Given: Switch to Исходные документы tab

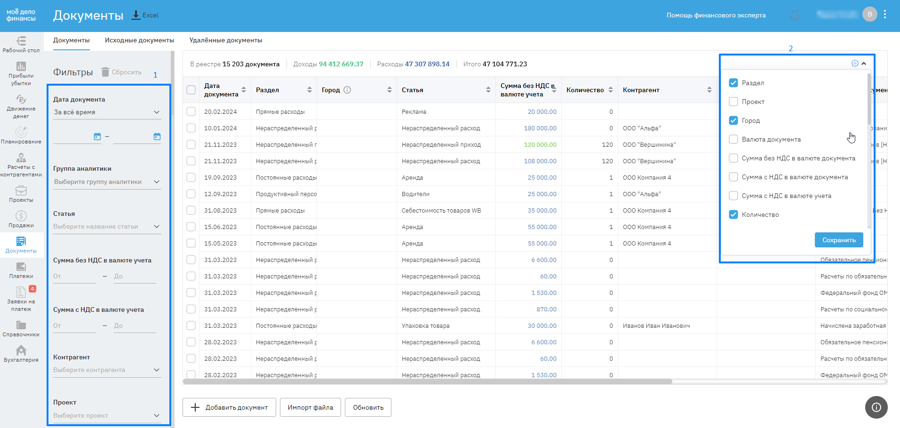Looking at the screenshot, I should tap(139, 40).
